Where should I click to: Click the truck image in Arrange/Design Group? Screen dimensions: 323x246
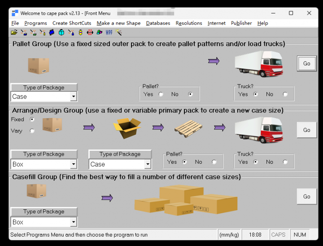[259, 130]
